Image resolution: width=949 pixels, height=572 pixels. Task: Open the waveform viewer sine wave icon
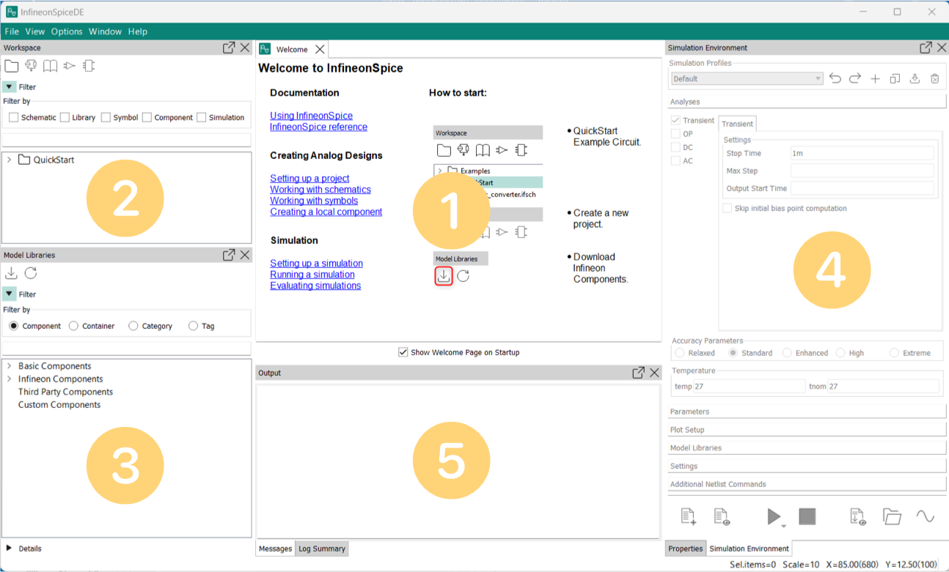925,517
